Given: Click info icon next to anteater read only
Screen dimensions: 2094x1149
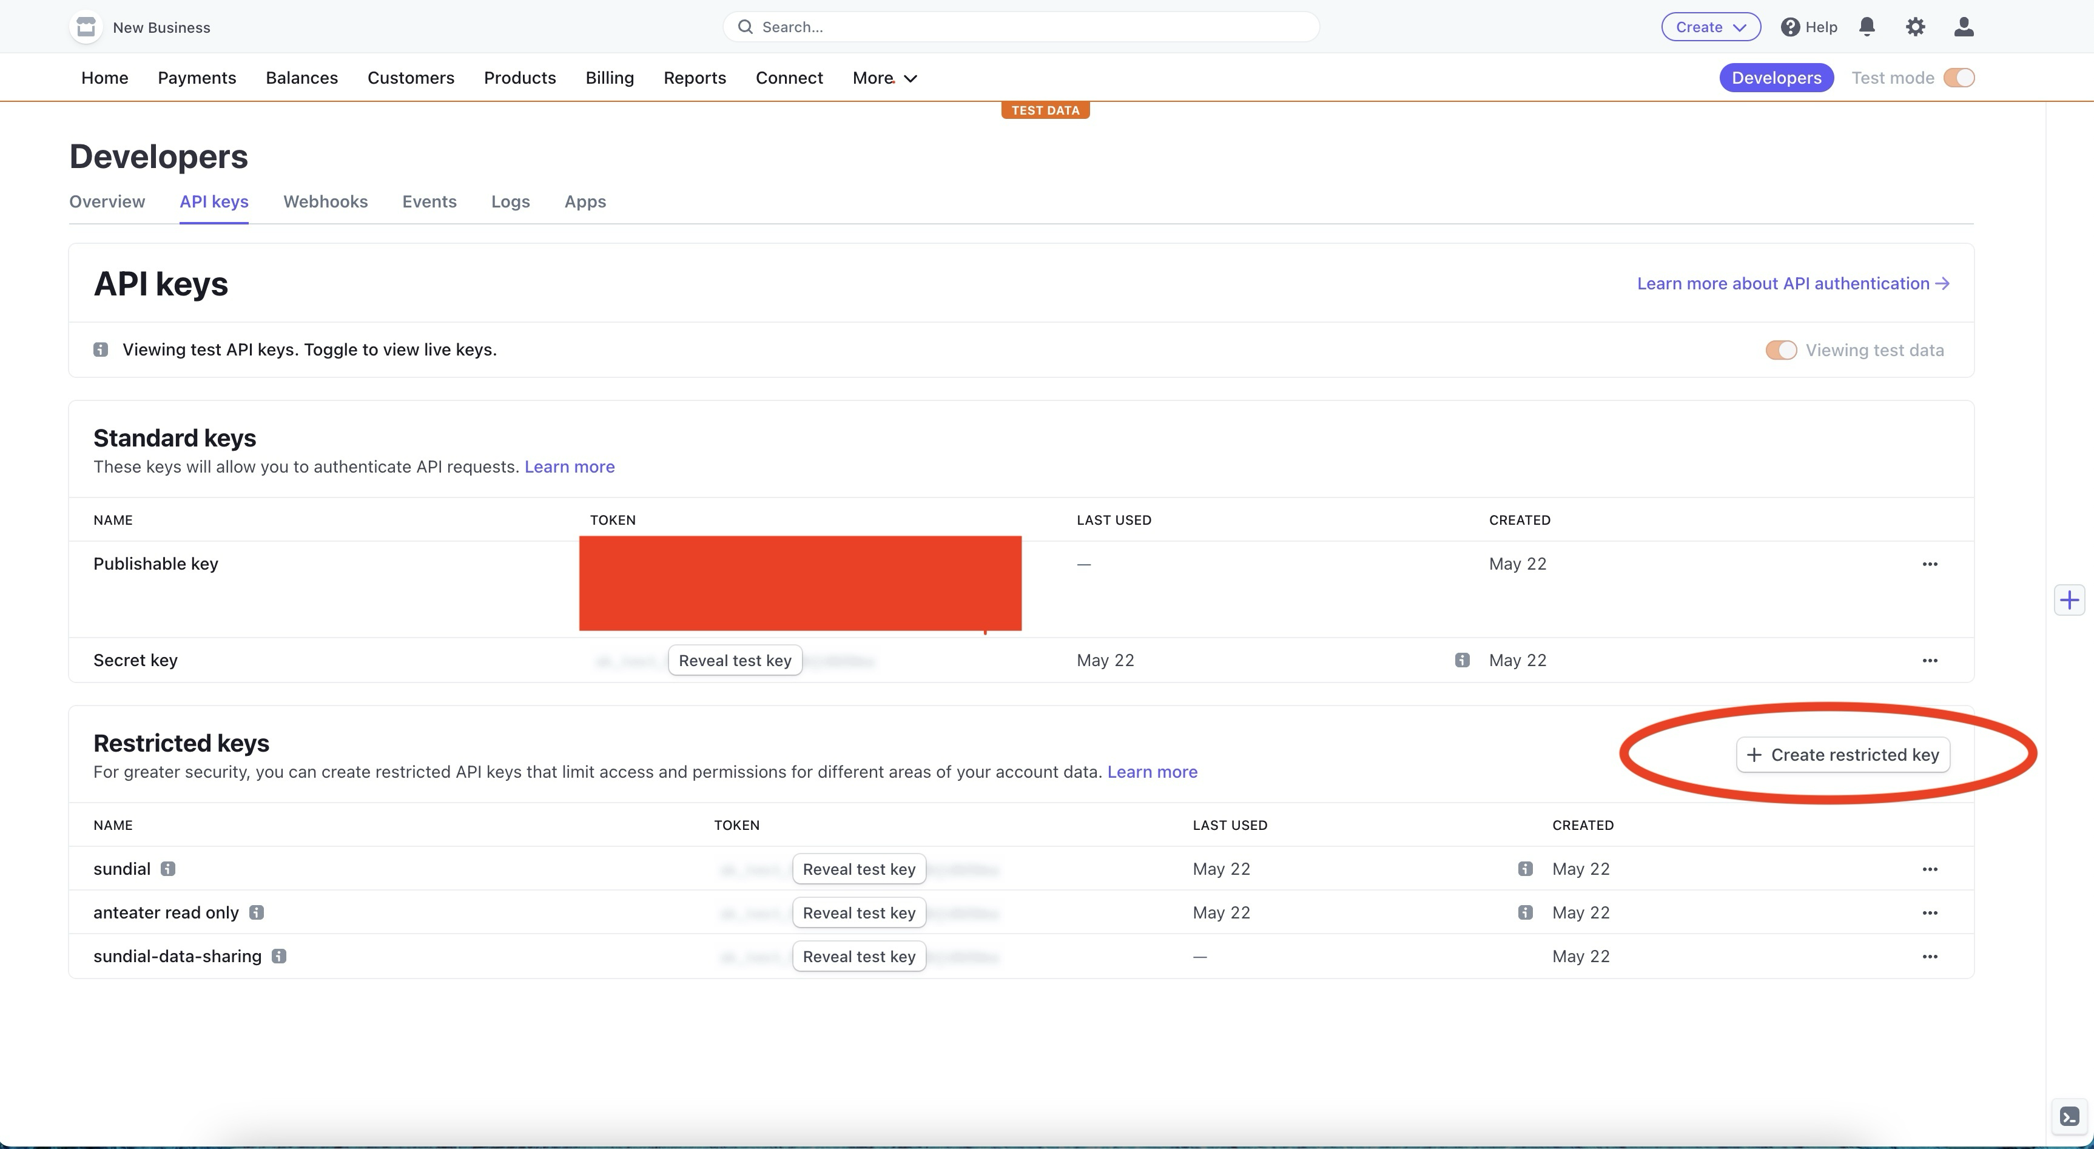Looking at the screenshot, I should [x=256, y=912].
